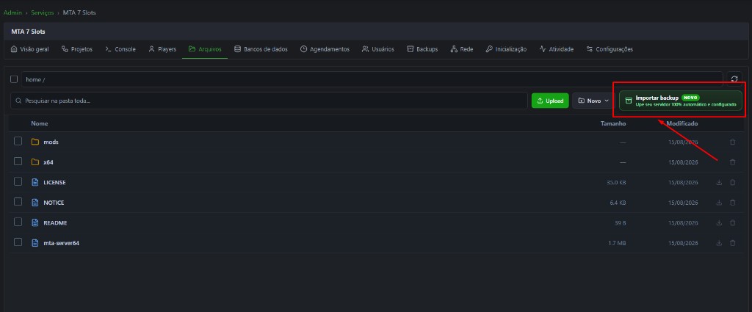Download the README file via its icon
Screen dimensions: 752x312
coord(719,223)
